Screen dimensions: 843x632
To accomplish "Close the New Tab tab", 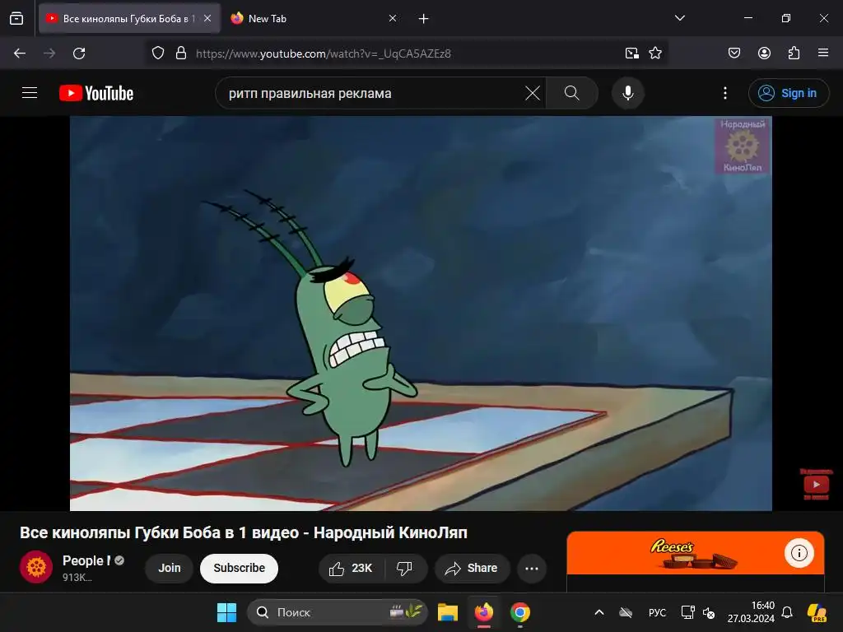I will pos(393,19).
